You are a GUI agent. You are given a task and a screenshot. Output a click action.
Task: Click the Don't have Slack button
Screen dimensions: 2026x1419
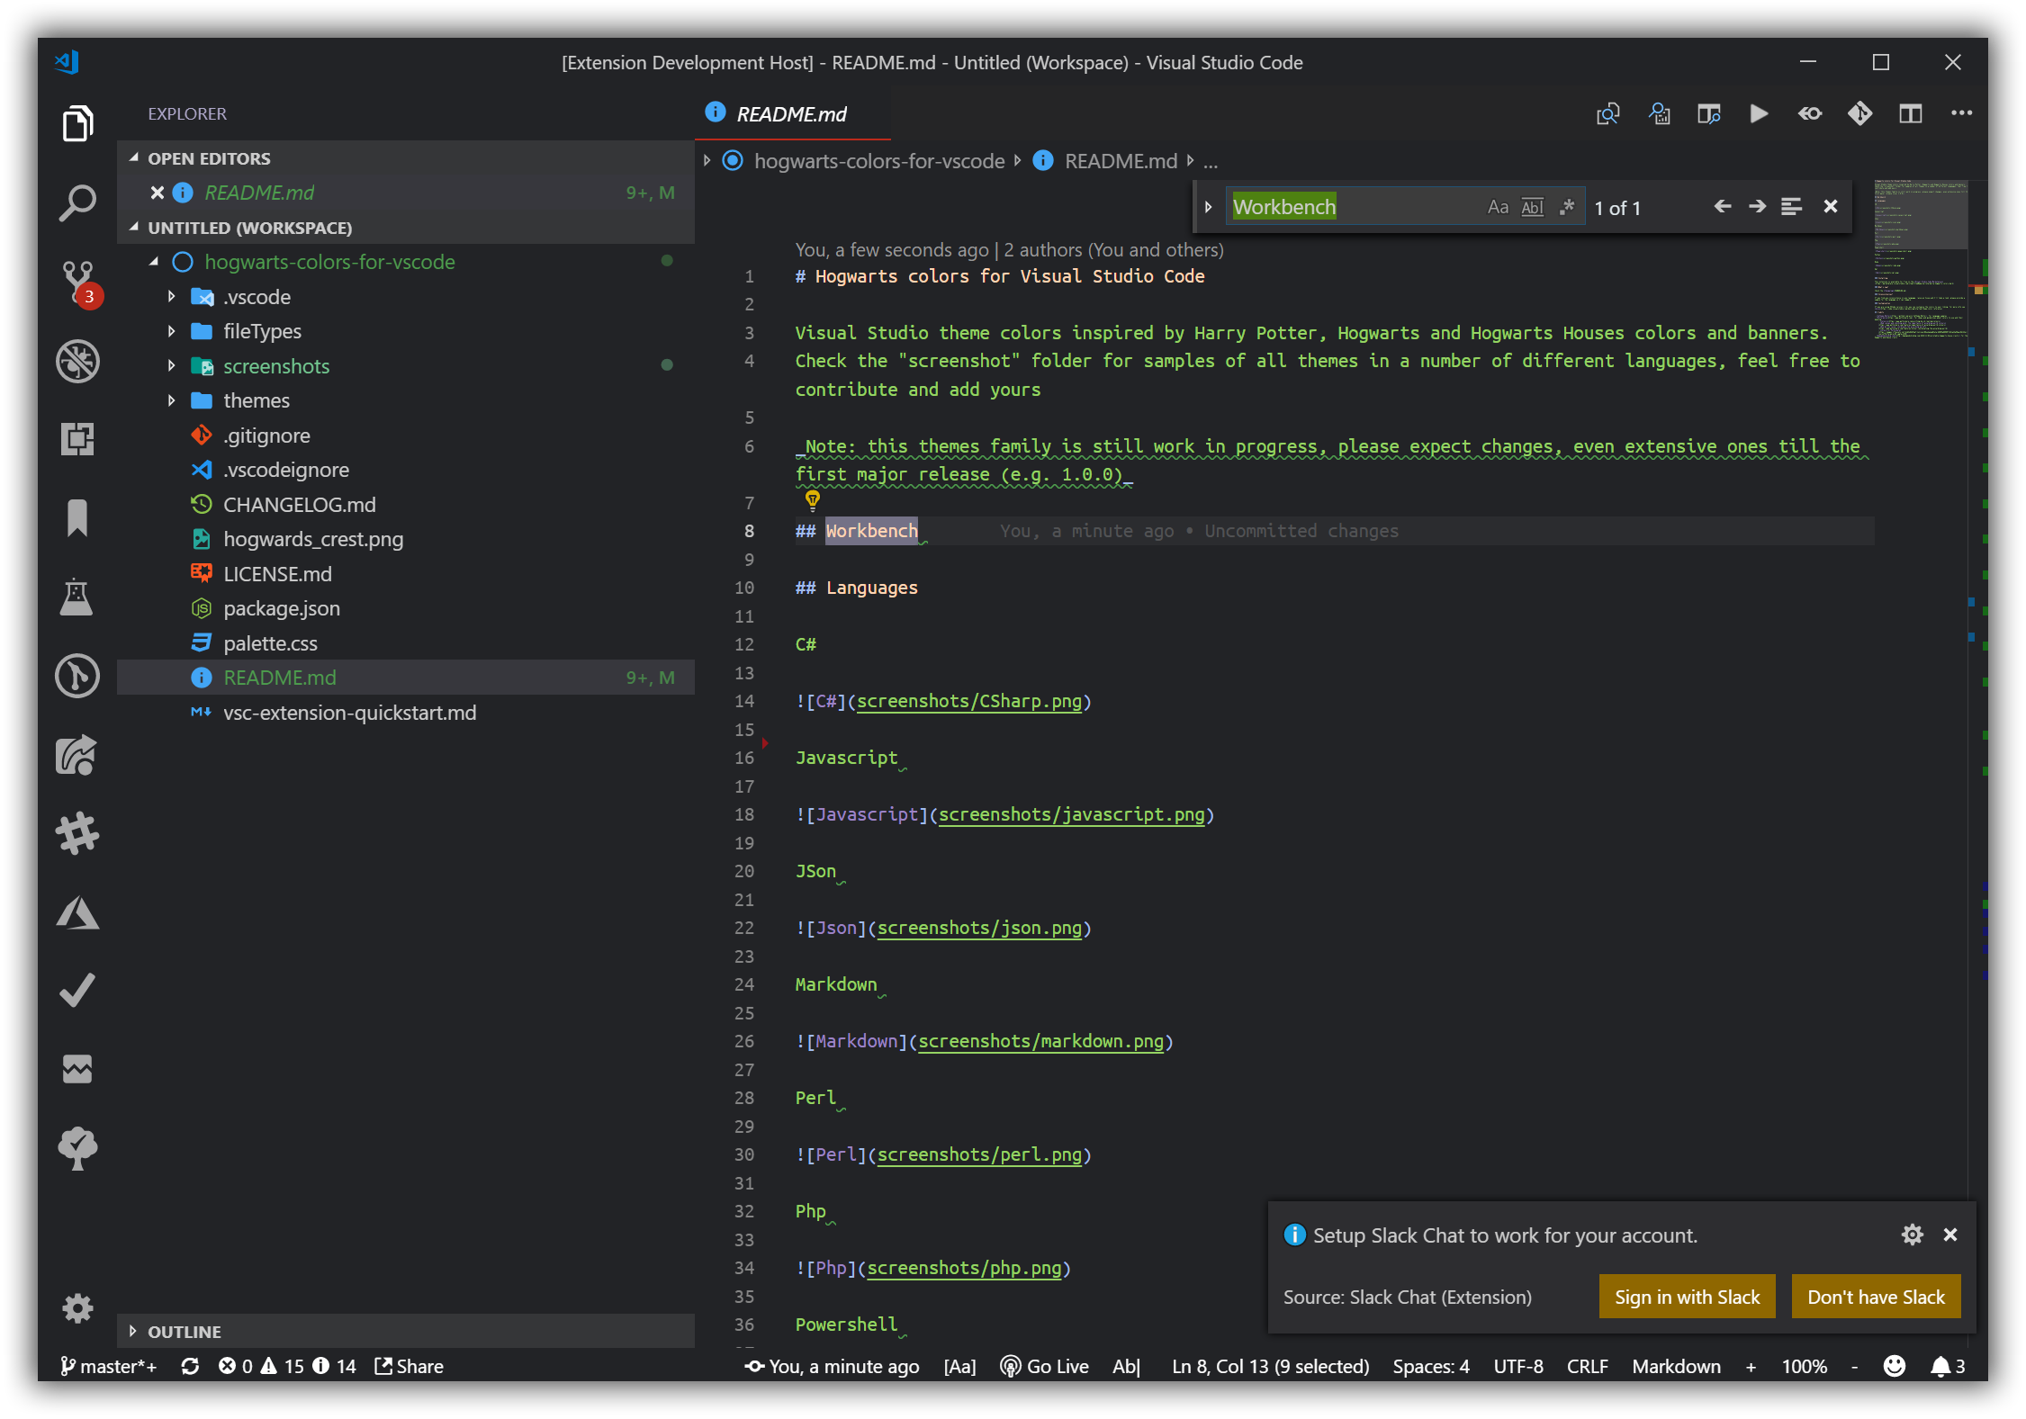(1875, 1297)
